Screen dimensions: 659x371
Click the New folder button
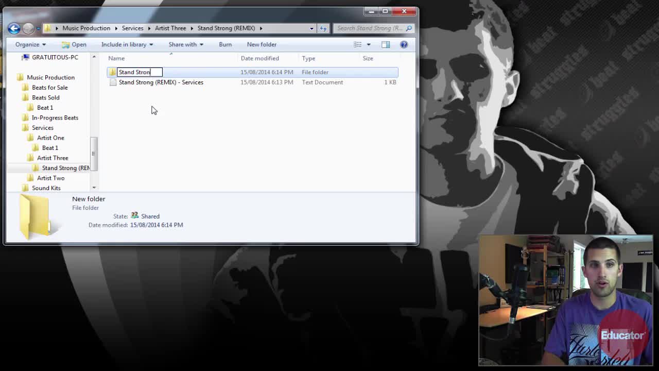coord(262,45)
